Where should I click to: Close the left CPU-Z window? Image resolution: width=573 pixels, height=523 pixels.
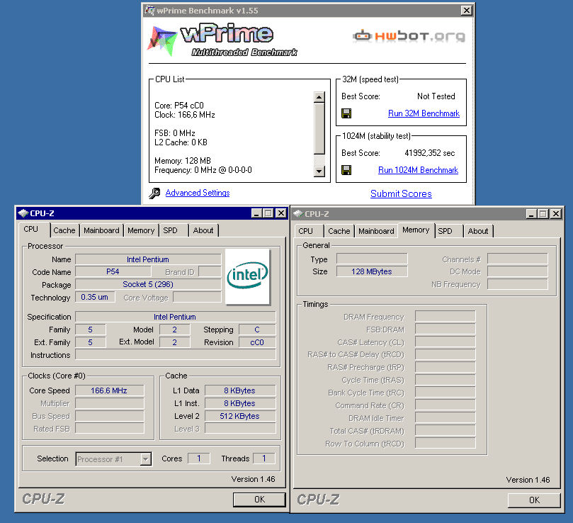(280, 213)
